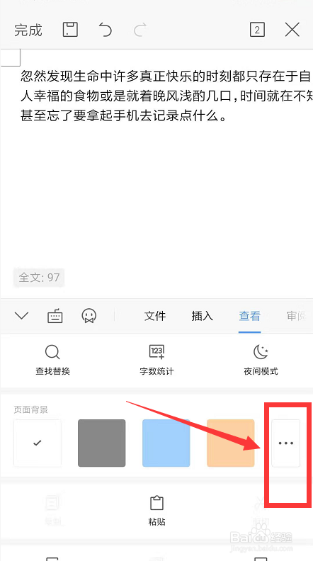Tap 完成 to finish editing
313x561 pixels.
(28, 30)
